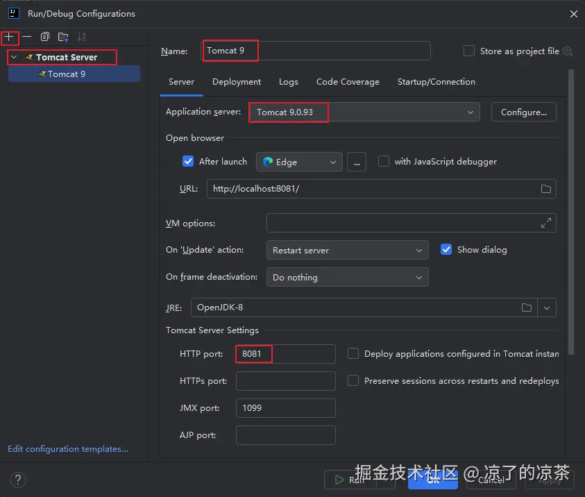
Task: Enable Deploy applications configured in Tomcat instance
Action: point(353,353)
